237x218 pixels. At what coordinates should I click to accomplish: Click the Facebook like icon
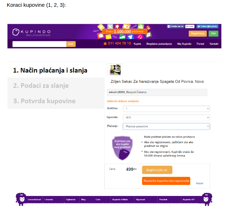click(x=176, y=26)
